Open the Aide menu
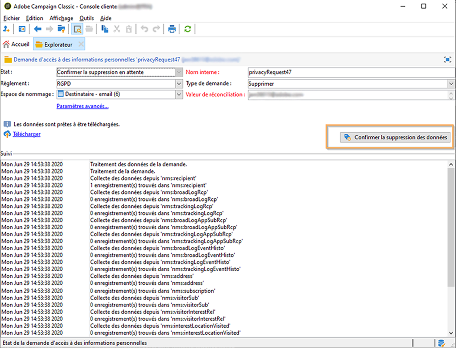The image size is (456, 348). (x=106, y=18)
